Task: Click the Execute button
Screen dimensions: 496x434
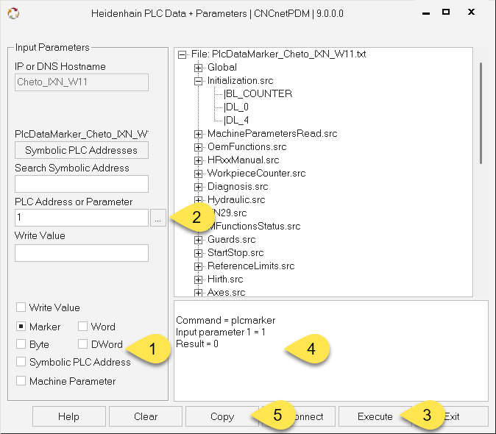Action: 375,416
